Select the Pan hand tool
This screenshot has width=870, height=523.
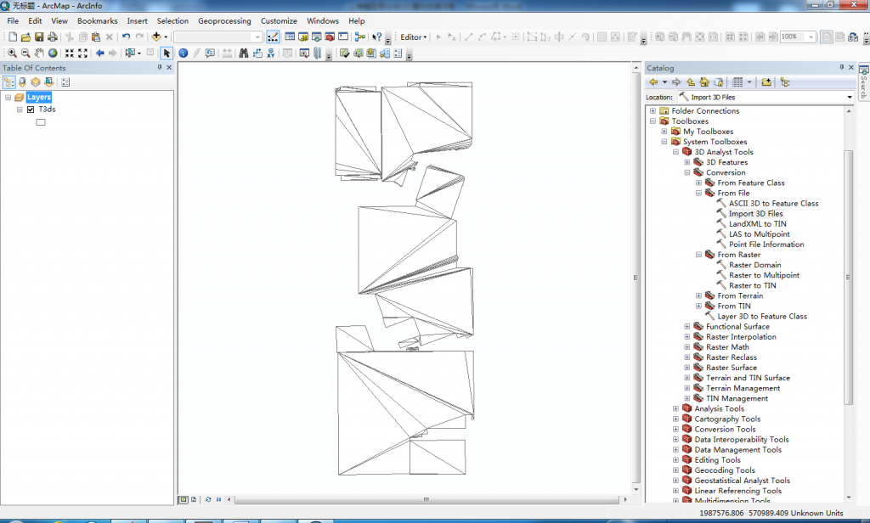[x=39, y=53]
